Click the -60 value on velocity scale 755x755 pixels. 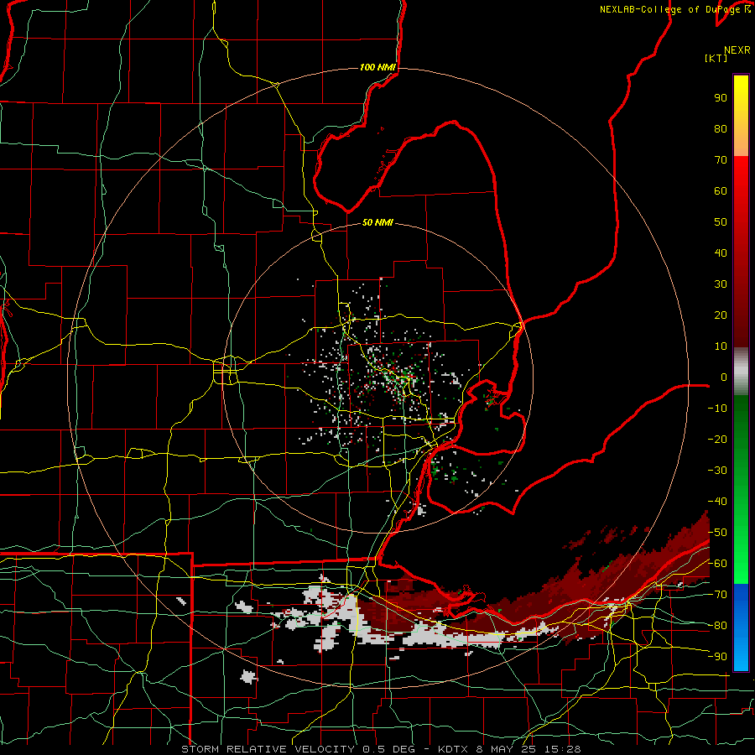(x=717, y=564)
